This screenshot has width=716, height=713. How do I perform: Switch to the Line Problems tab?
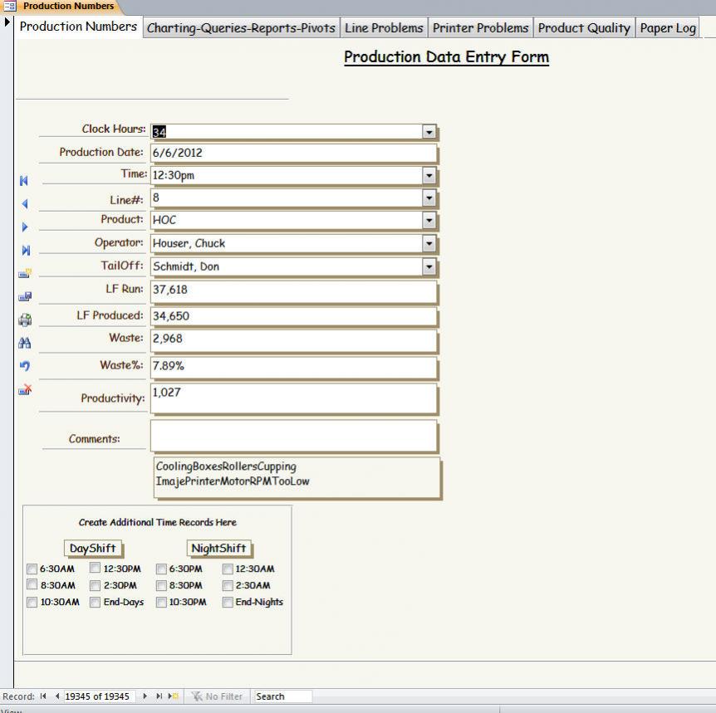click(x=384, y=28)
